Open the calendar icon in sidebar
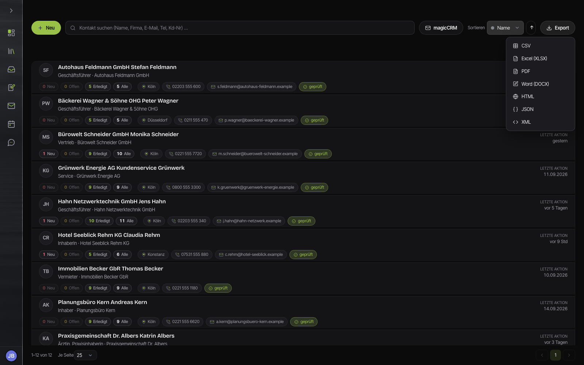This screenshot has height=365, width=584. (11, 124)
